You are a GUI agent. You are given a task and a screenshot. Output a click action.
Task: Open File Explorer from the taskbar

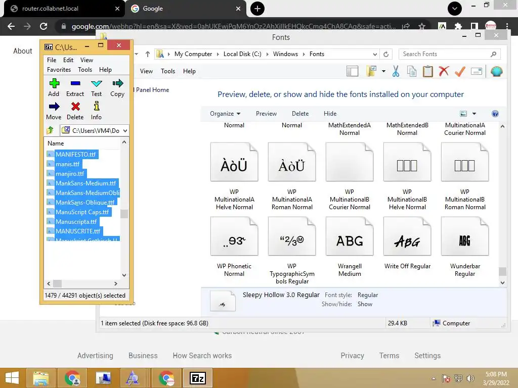click(40, 378)
